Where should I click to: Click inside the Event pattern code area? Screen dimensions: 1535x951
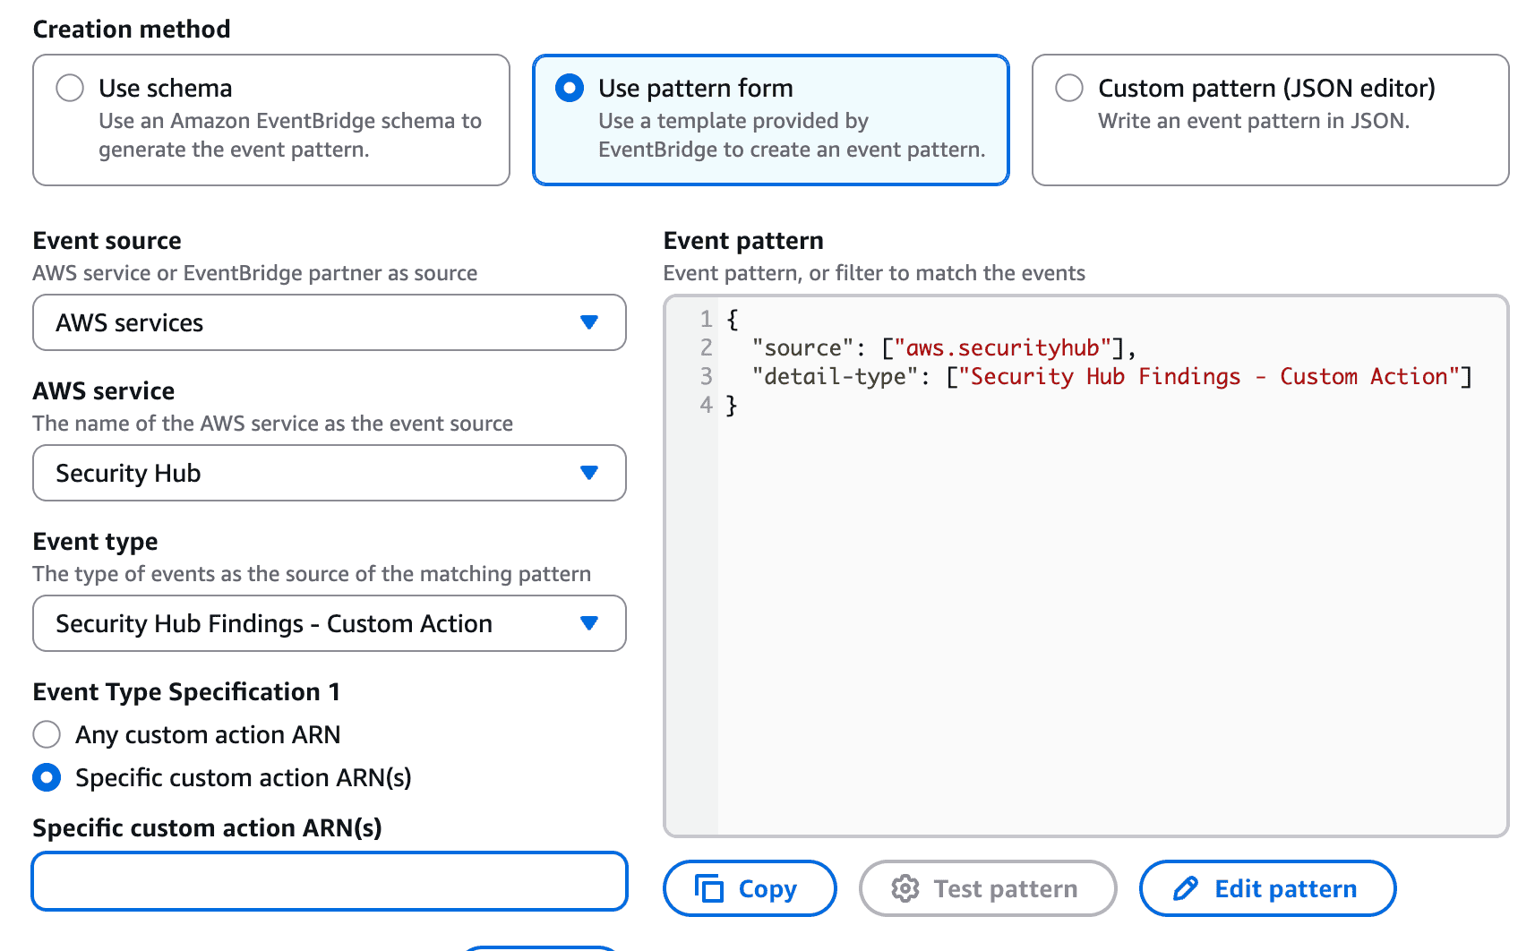coord(1111,609)
